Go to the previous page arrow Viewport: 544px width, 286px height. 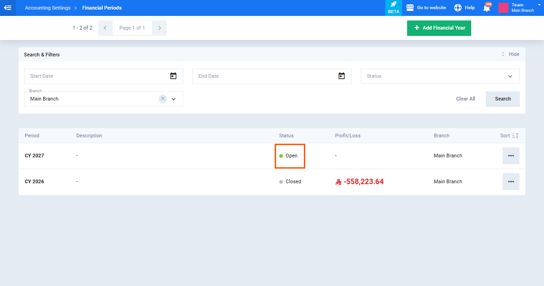(105, 28)
